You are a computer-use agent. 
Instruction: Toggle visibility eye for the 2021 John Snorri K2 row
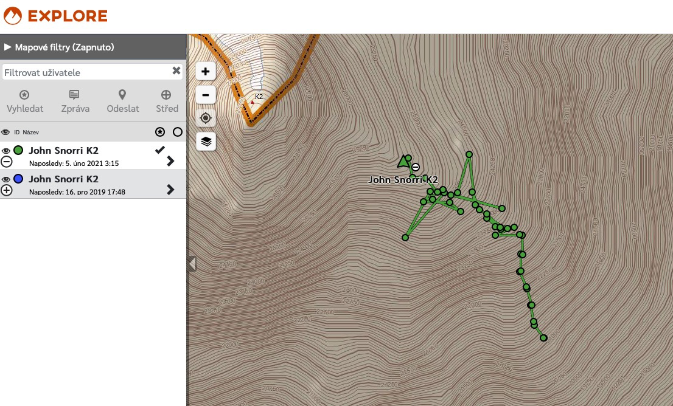pos(5,151)
